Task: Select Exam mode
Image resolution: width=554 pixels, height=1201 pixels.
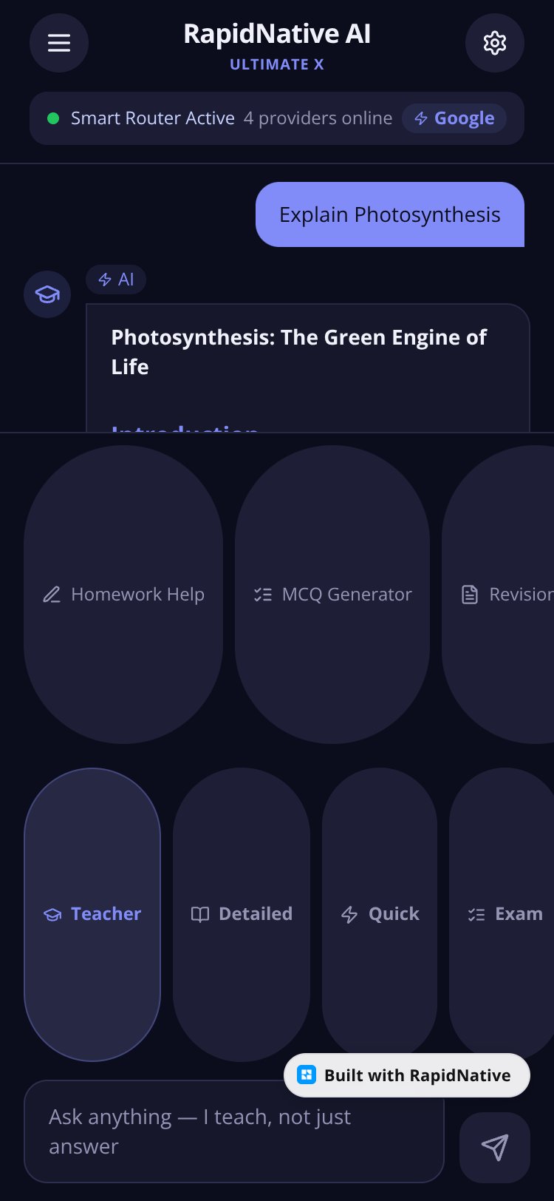Action: (502, 914)
